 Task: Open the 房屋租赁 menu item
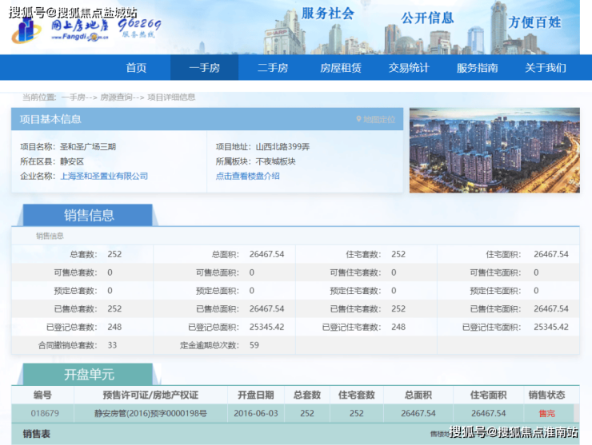click(340, 68)
